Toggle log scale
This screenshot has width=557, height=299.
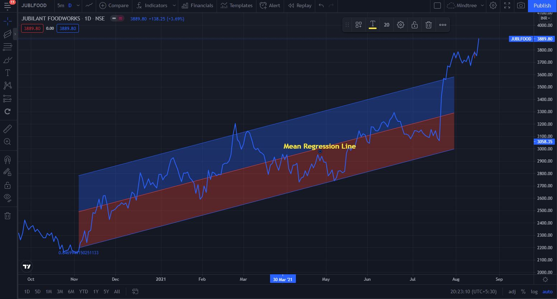(x=534, y=291)
